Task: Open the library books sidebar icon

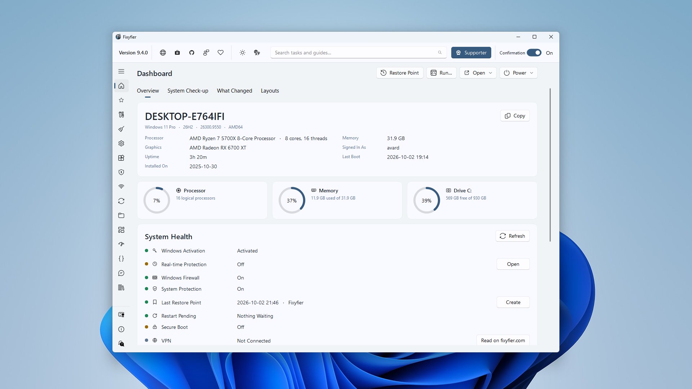Action: pyautogui.click(x=121, y=287)
